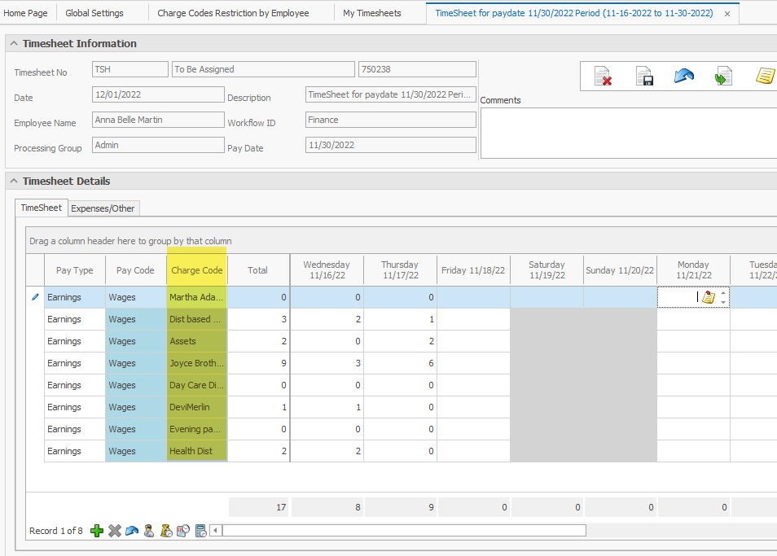Save the timesheet using the floppy disk icon
Image resolution: width=777 pixels, height=556 pixels.
click(644, 77)
